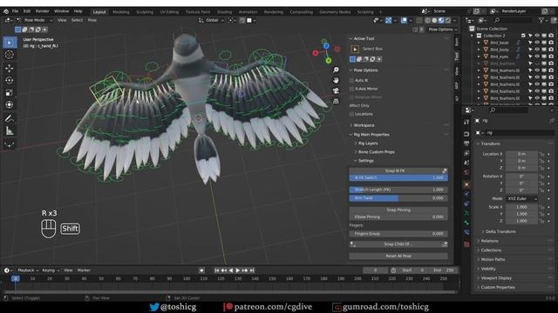Open the Pose Options dropdown in viewport header
The height and width of the screenshot is (313, 558).
coord(442,30)
